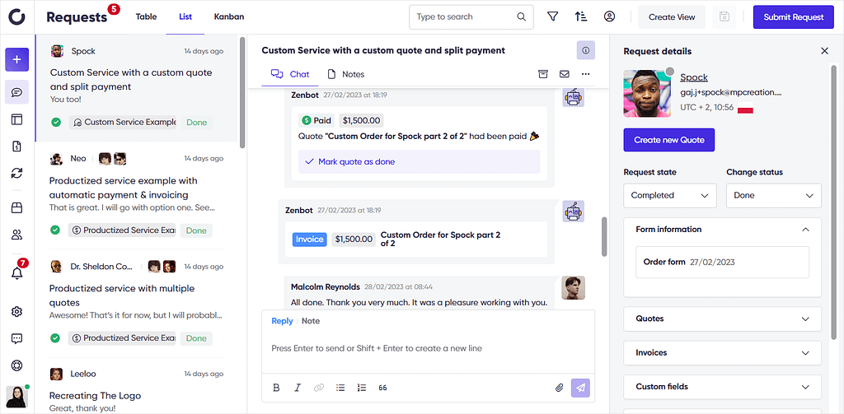Click Malcolm Reynolds avatar in chat
844x414 pixels.
coord(574,287)
